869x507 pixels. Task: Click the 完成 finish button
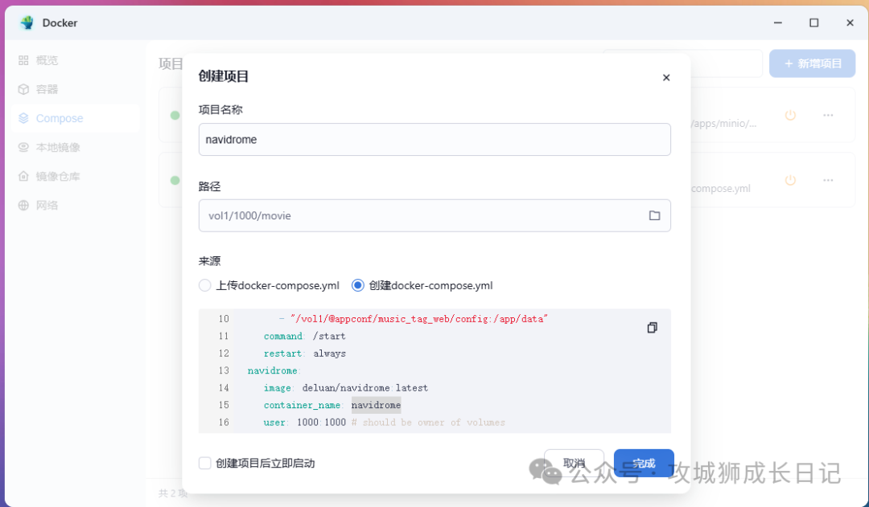[644, 463]
